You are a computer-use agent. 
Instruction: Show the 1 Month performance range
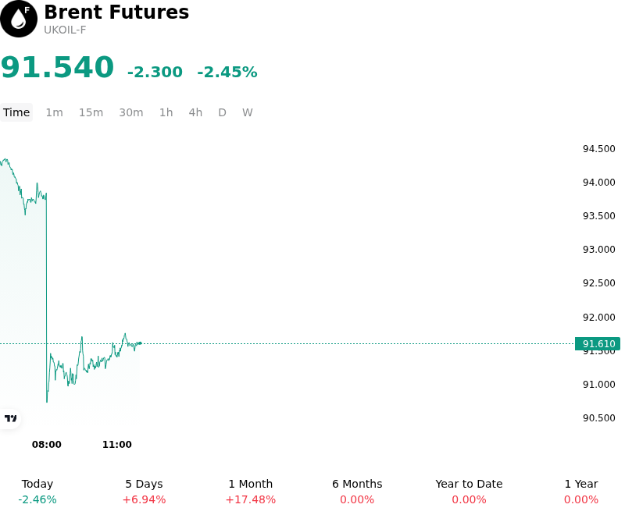(x=250, y=492)
